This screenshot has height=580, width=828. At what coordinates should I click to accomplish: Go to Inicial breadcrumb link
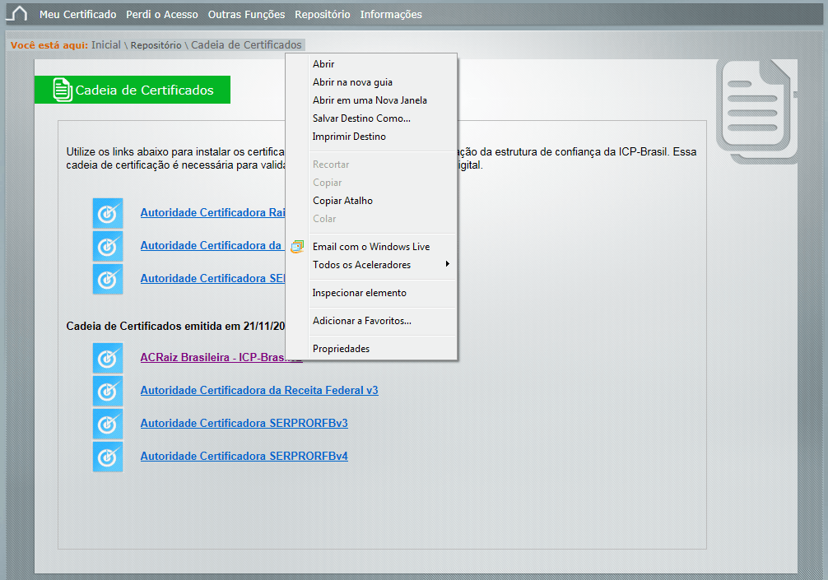click(x=106, y=45)
